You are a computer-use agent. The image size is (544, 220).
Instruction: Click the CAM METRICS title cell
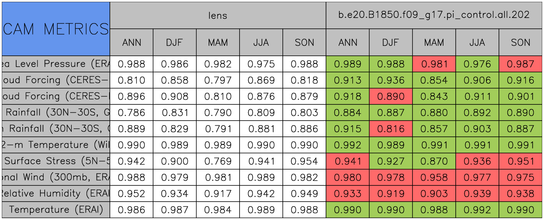click(x=56, y=29)
